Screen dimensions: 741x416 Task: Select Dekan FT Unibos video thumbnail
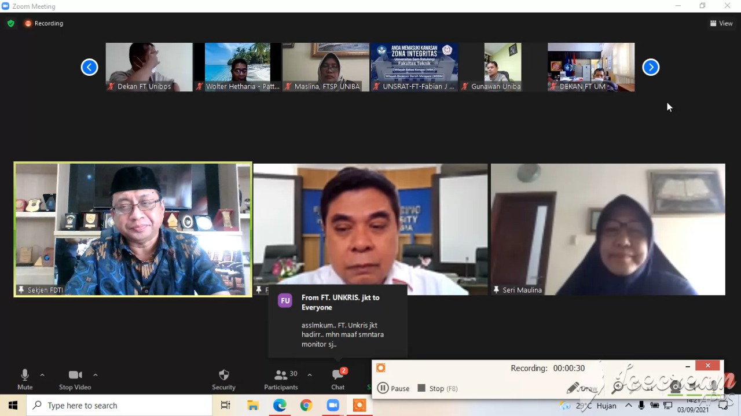149,67
